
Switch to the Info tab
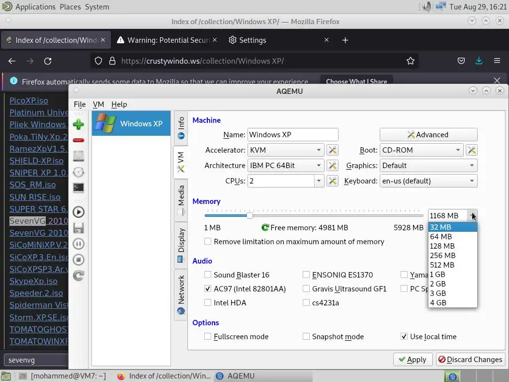coord(181,128)
